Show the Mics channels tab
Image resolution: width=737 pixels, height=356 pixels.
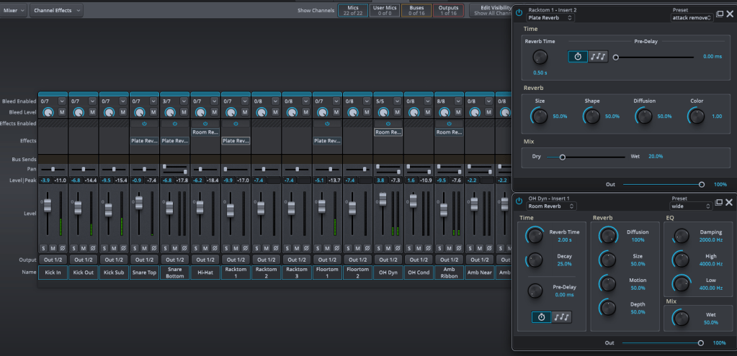click(x=352, y=10)
